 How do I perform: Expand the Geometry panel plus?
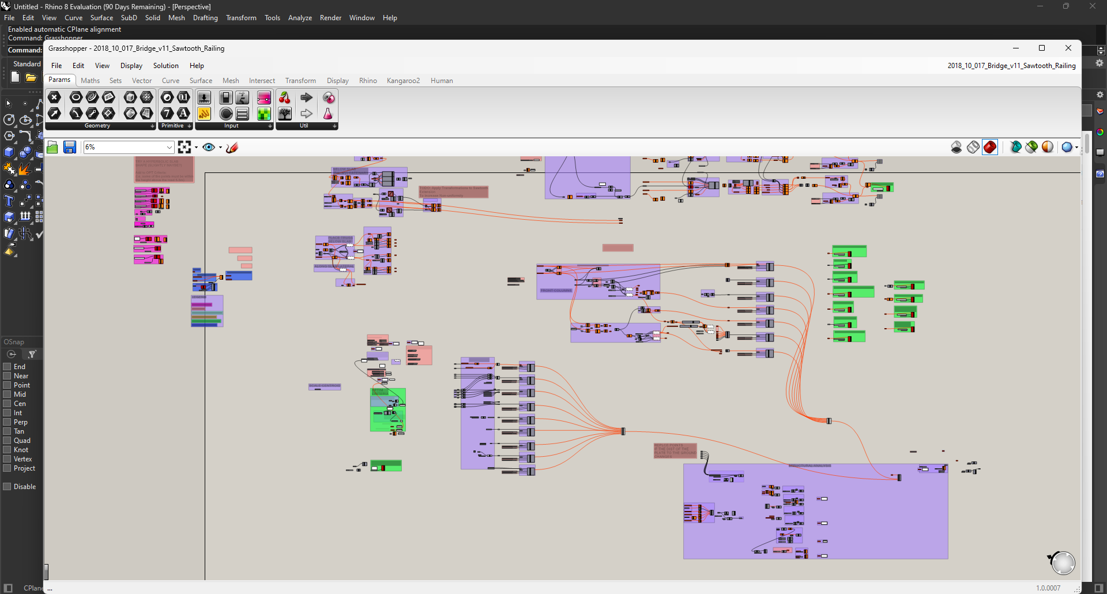click(x=152, y=126)
